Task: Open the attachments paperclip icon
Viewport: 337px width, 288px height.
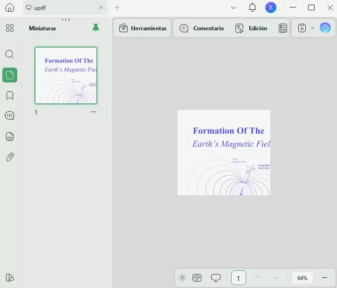Action: coord(10,157)
